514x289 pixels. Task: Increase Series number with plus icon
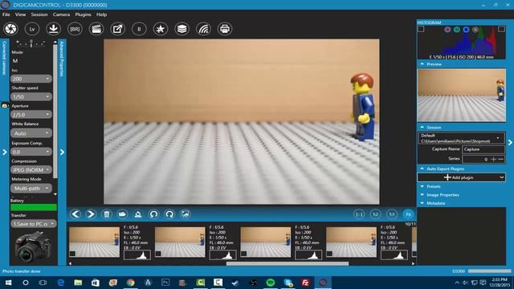click(x=494, y=159)
